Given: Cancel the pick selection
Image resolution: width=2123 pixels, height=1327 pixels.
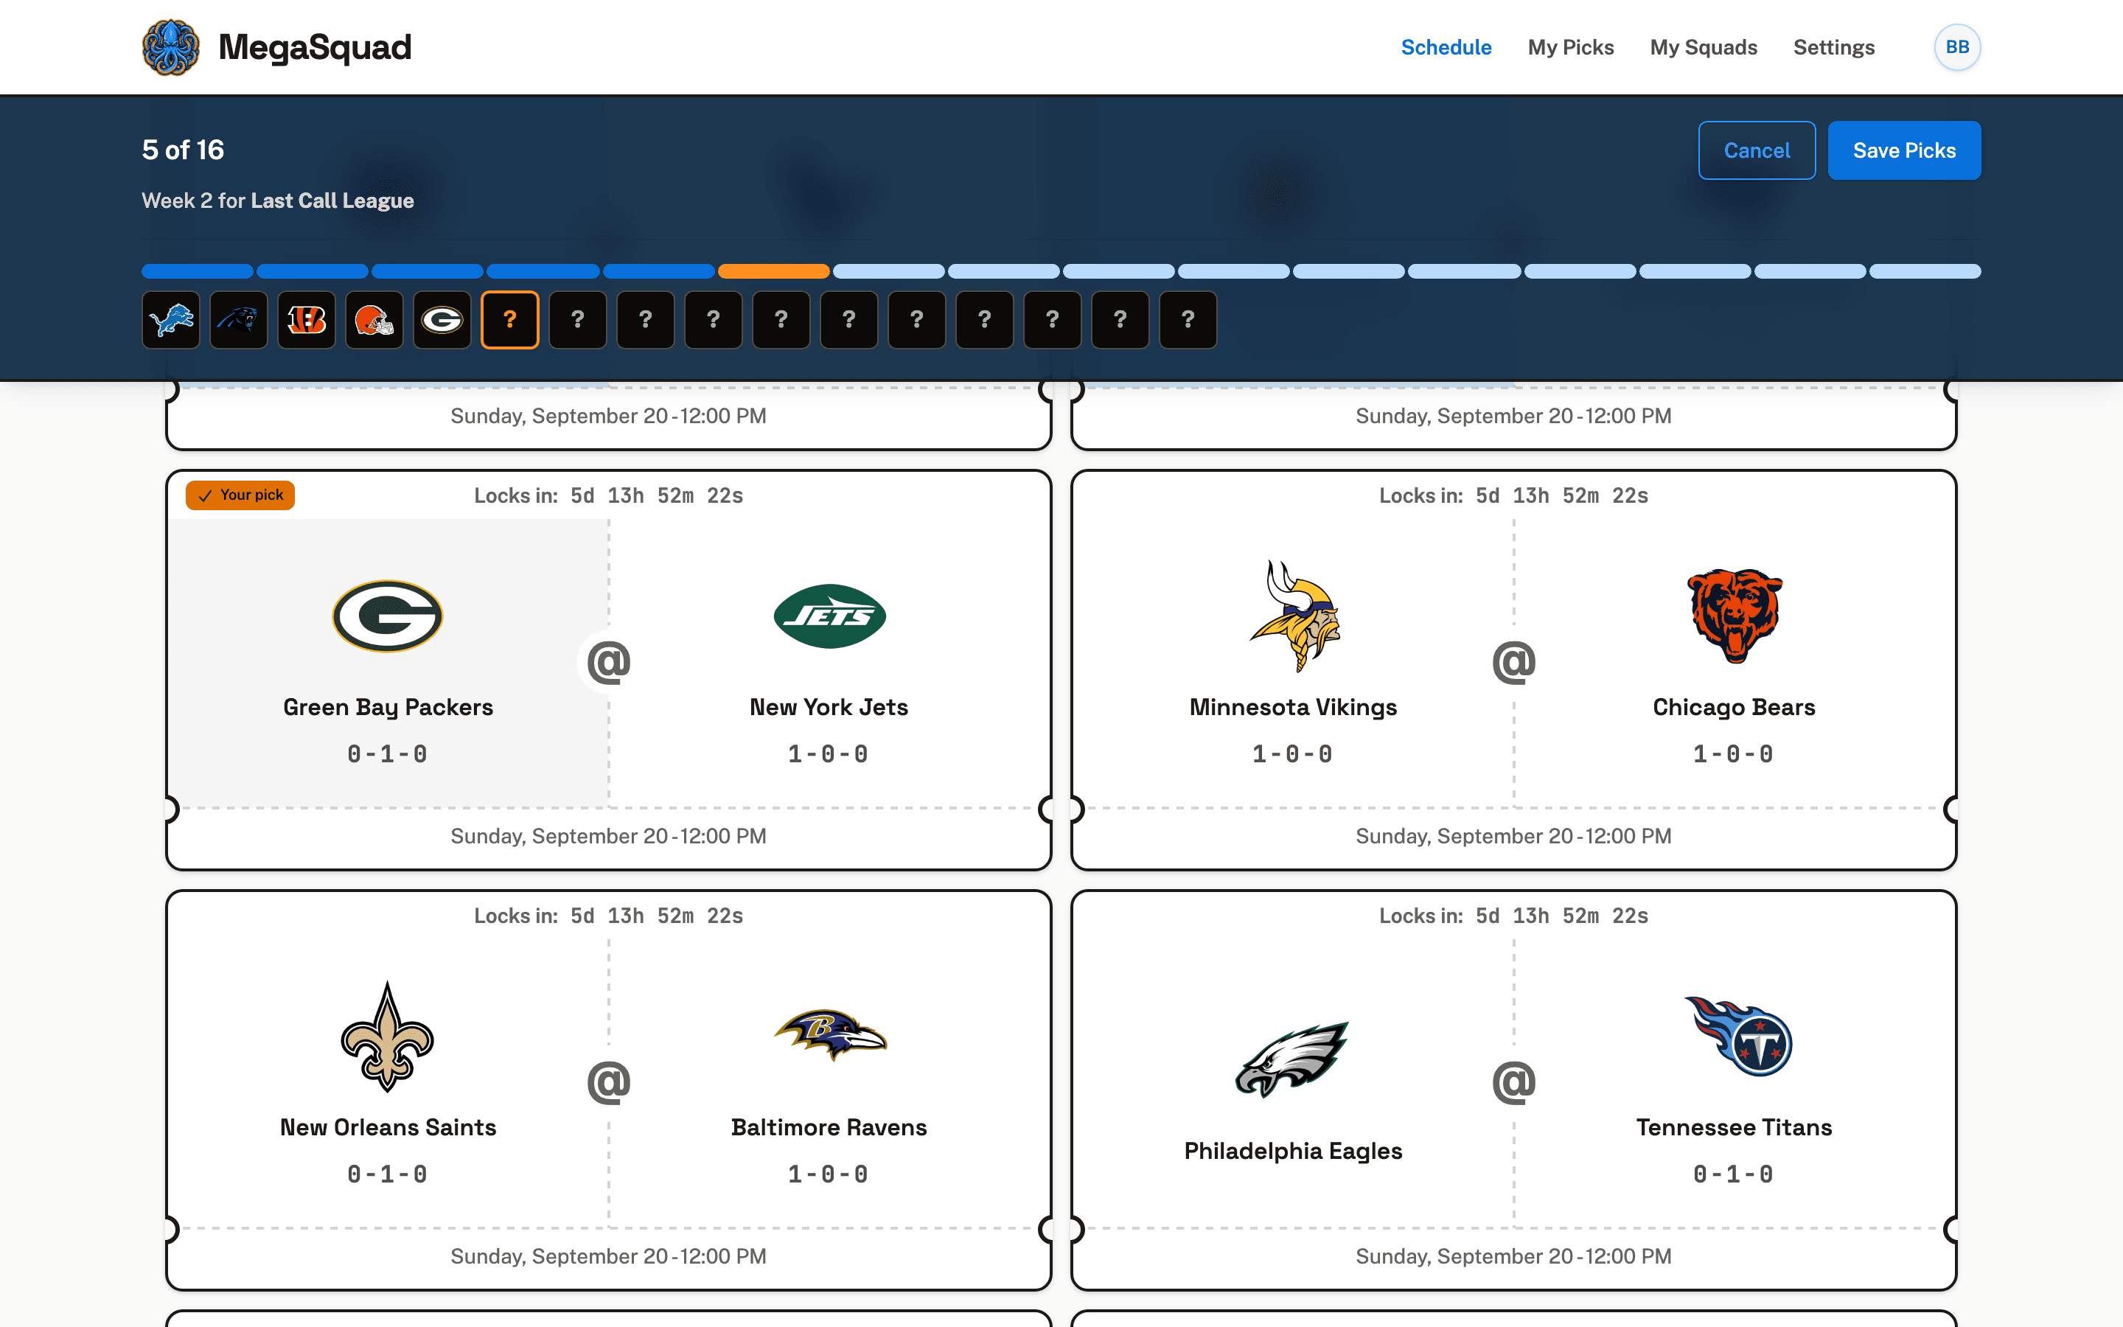Looking at the screenshot, I should (x=1757, y=150).
